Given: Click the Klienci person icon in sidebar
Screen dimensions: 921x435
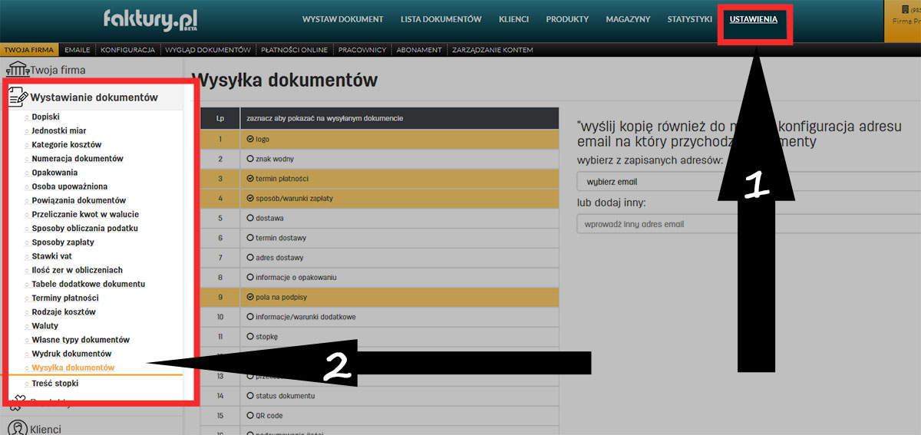Looking at the screenshot, I should tap(18, 429).
